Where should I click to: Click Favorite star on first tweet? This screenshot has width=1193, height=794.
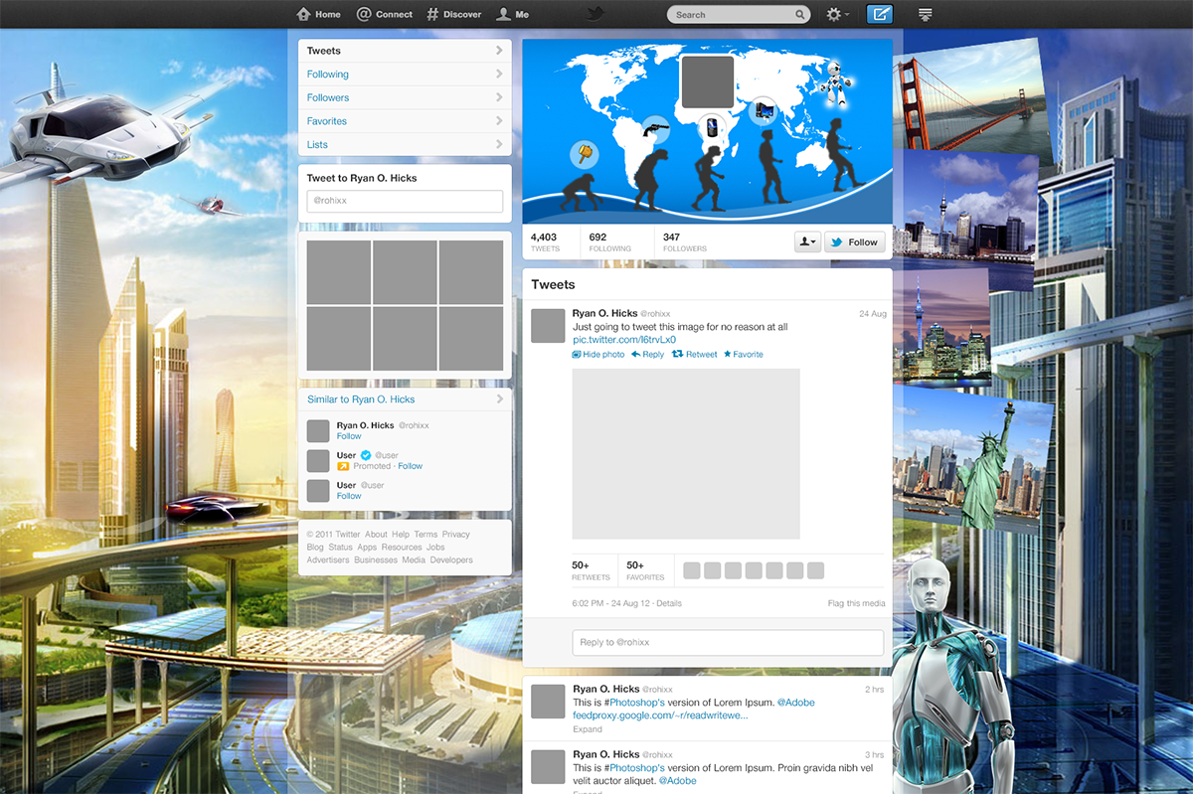(744, 355)
